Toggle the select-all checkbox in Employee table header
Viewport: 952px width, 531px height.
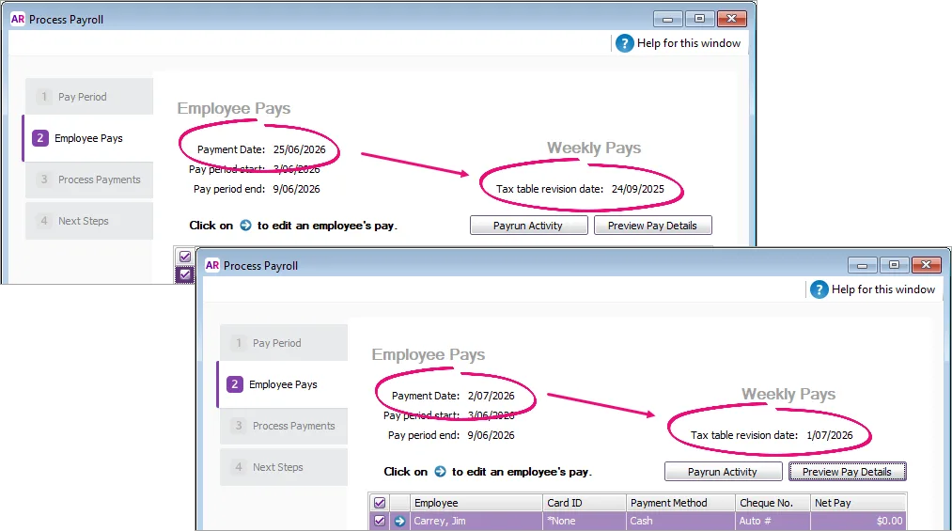[380, 503]
